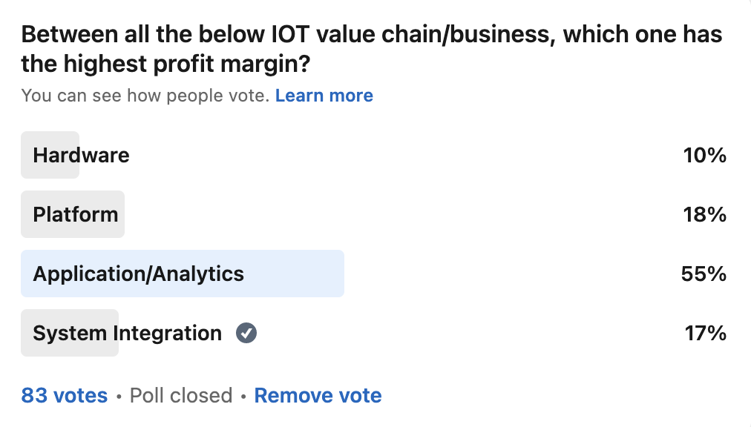Click the Poll closed status text
The width and height of the screenshot is (751, 427).
181,396
